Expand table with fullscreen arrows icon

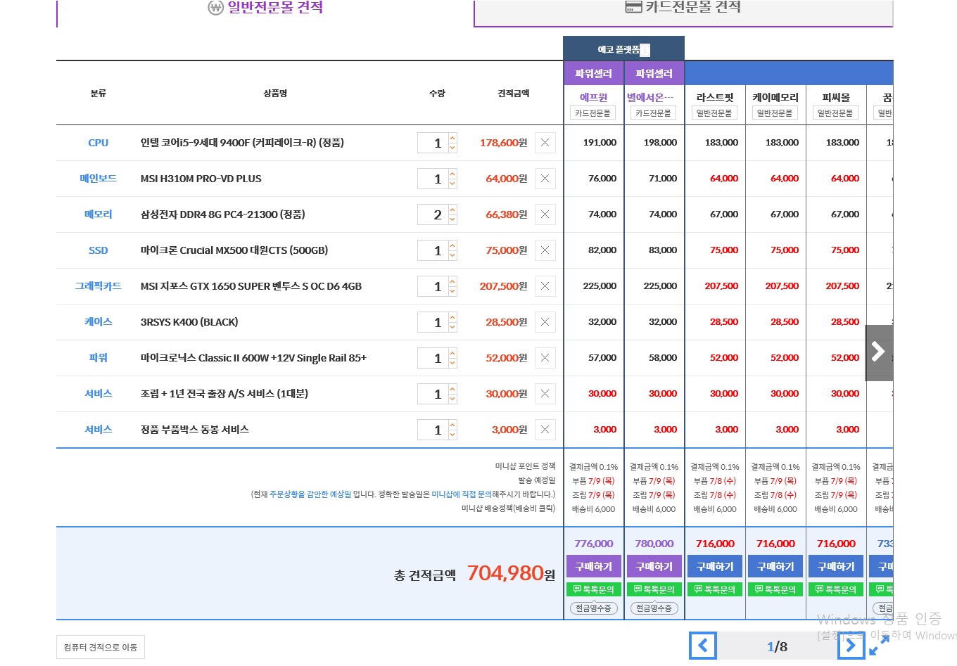tap(879, 646)
